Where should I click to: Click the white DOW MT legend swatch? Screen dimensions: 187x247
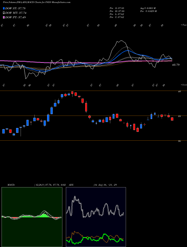[x=4, y=13]
